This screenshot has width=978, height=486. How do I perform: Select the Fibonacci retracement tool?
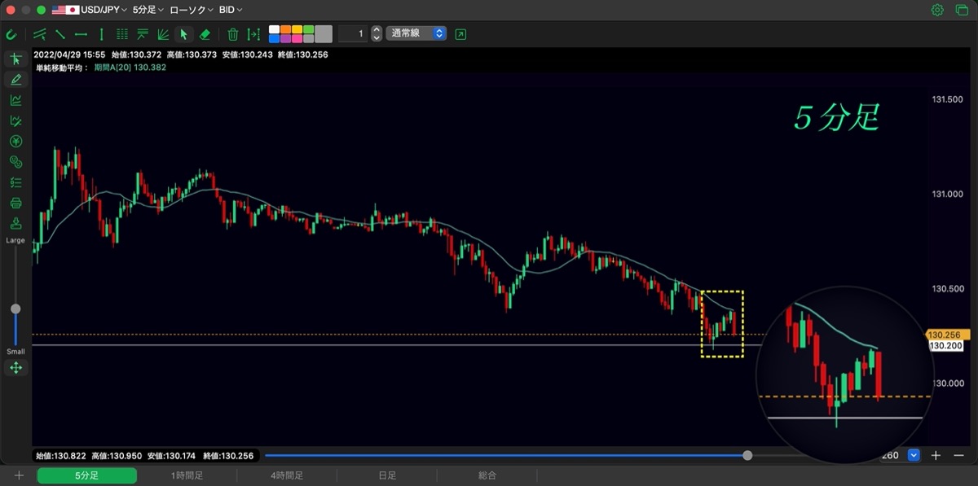coord(143,34)
